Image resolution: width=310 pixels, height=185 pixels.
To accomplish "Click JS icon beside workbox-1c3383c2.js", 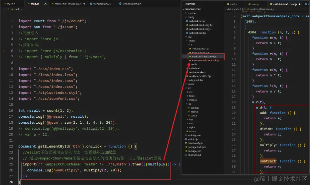I will (x=187, y=76).
